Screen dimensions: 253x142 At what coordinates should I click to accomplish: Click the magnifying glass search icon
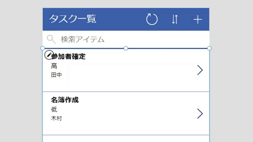pos(51,39)
